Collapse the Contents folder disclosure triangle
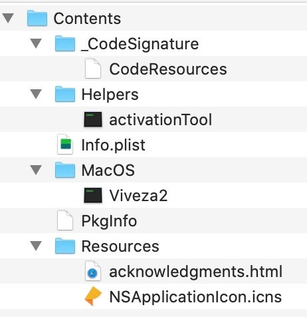The width and height of the screenshot is (307, 317). (x=8, y=18)
